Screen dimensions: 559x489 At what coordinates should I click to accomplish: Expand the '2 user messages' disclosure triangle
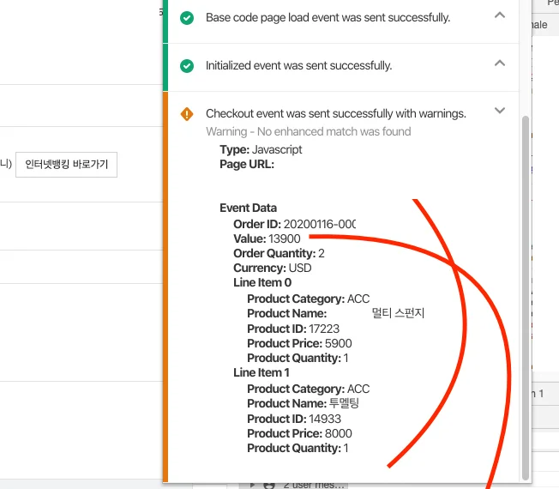tap(253, 484)
